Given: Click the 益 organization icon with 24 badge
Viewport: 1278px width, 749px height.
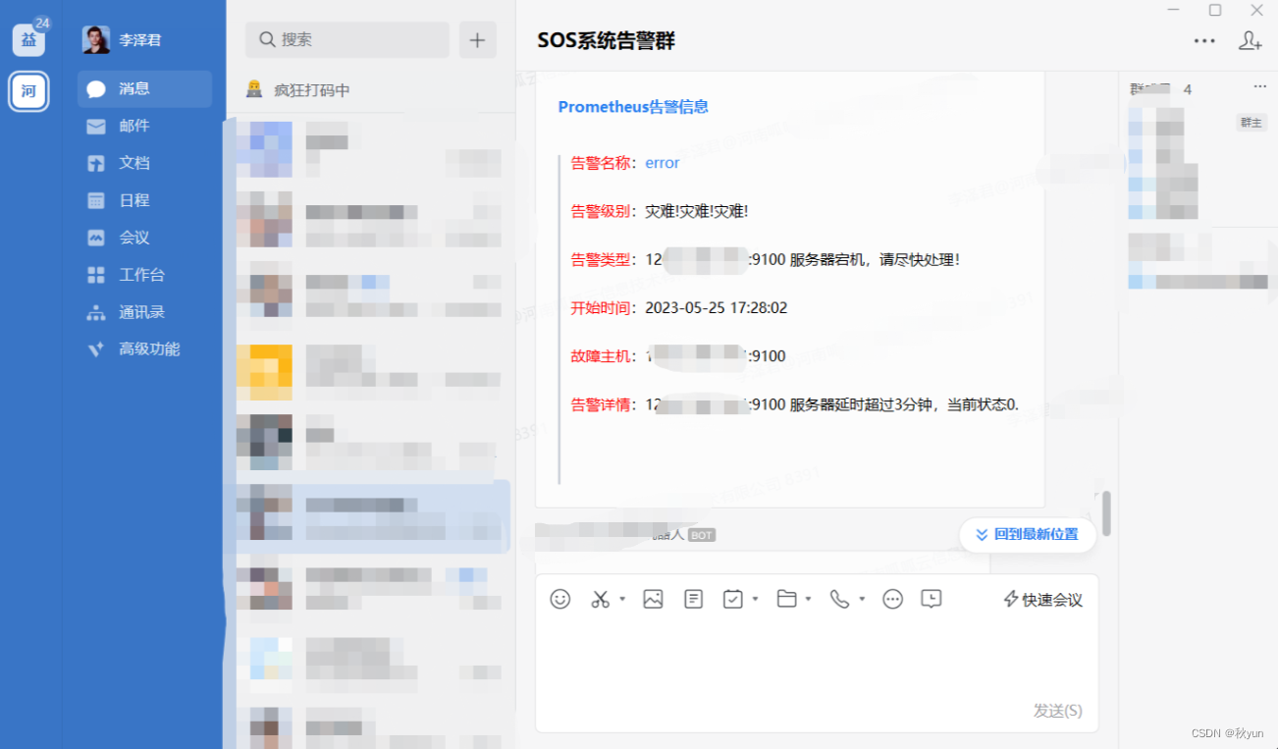Looking at the screenshot, I should pyautogui.click(x=29, y=39).
